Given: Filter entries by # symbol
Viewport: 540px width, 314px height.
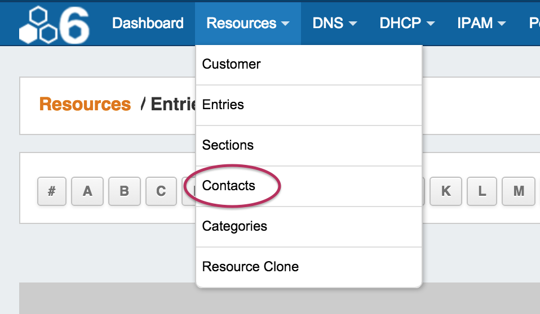Looking at the screenshot, I should [52, 191].
